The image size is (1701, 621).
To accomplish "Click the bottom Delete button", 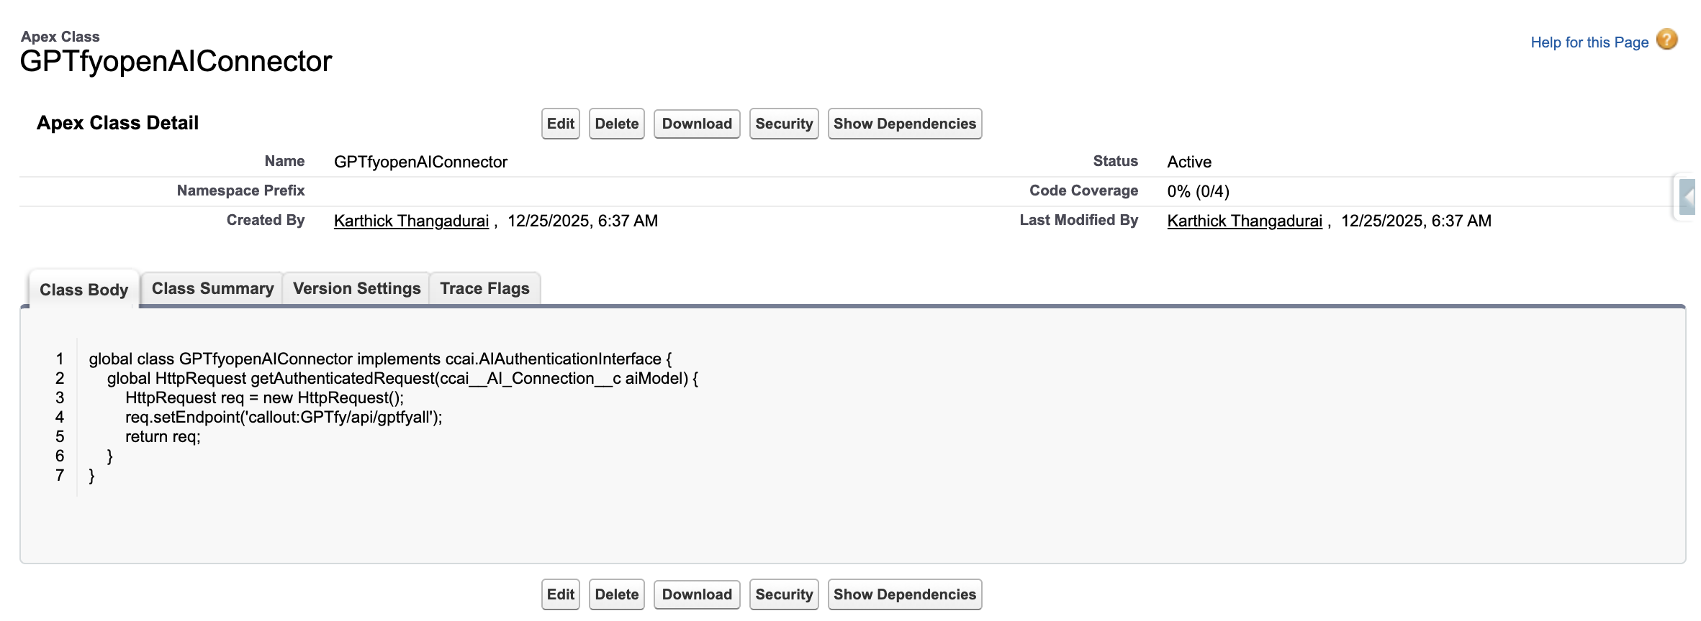I will click(x=616, y=594).
